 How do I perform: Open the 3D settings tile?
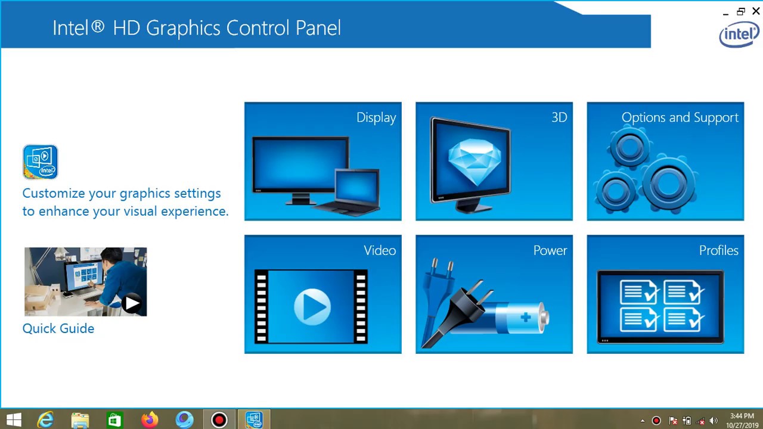[x=494, y=161]
